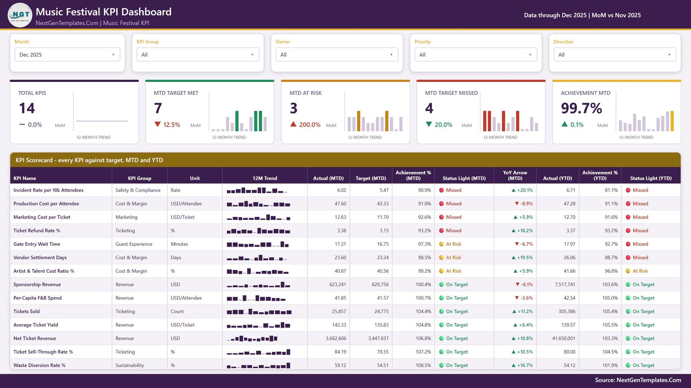Click the red MTD status light for Incident Rate
691x388 pixels.
click(442, 190)
